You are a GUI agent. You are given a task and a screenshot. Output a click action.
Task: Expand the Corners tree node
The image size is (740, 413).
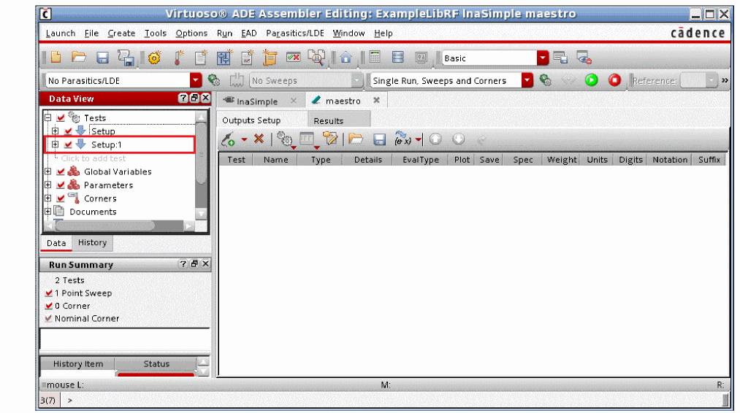[x=47, y=198]
